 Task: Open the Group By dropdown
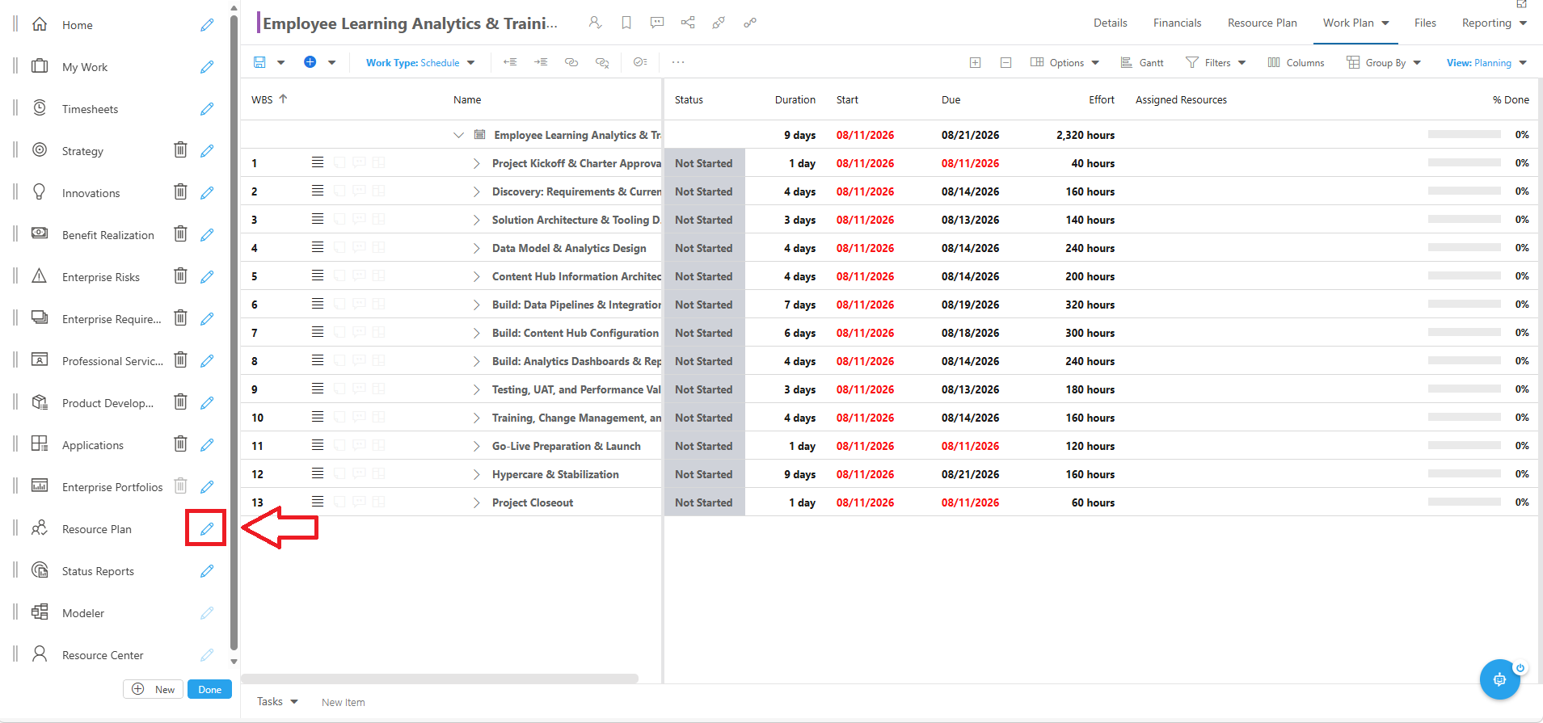click(x=1384, y=62)
